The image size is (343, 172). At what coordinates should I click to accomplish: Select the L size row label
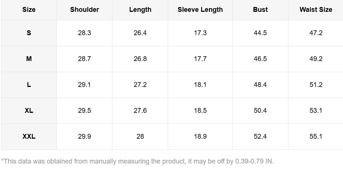(x=29, y=85)
